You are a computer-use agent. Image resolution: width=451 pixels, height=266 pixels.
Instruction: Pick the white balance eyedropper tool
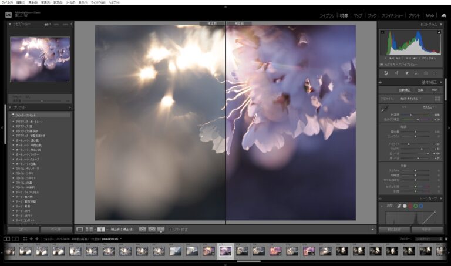pos(384,108)
